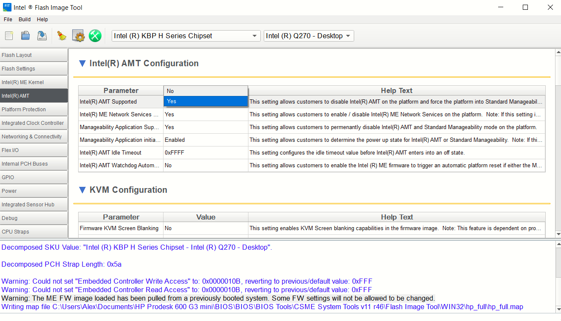Click the 0xFFFF AMT Idle Timeout value
The image size is (561, 321).
[x=206, y=153]
